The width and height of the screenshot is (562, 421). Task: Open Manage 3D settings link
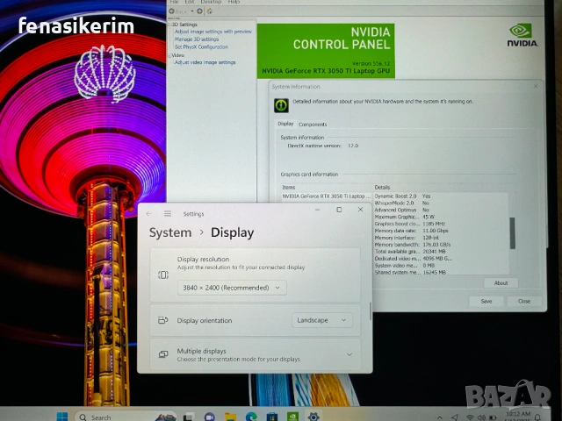pos(197,39)
